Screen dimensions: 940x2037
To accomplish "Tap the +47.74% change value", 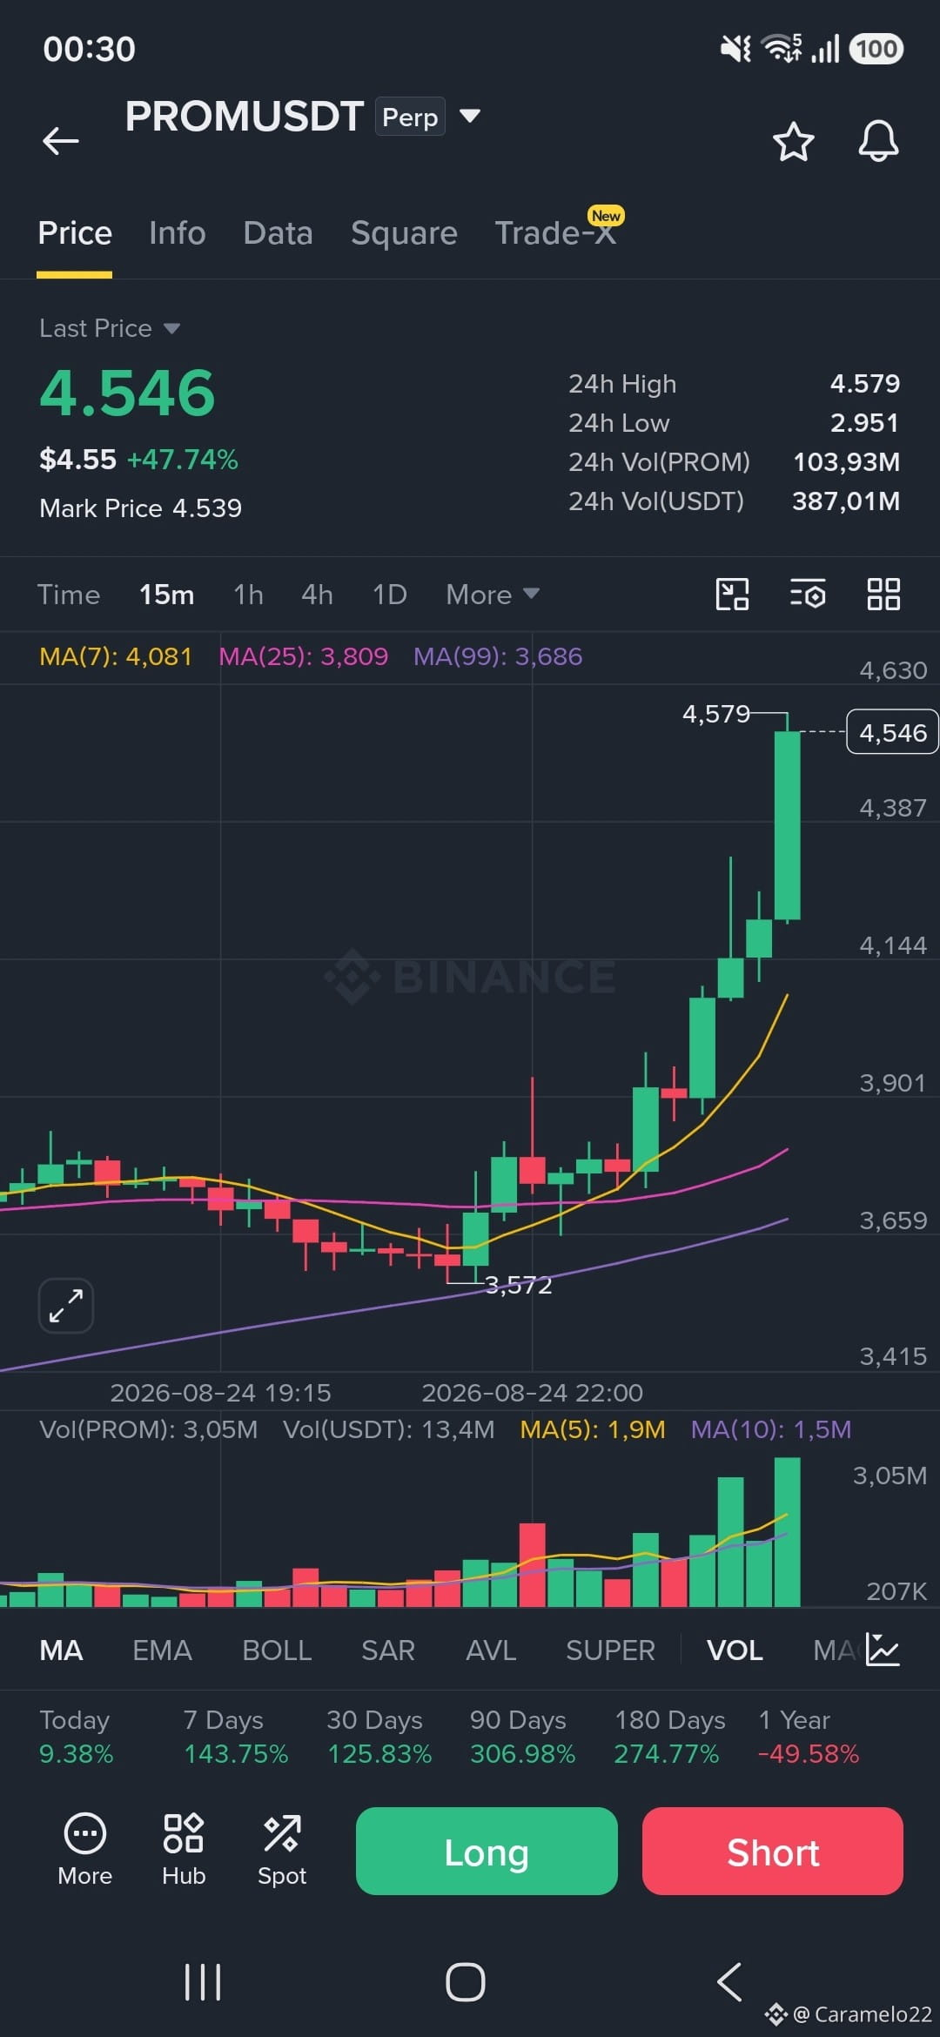I will pyautogui.click(x=183, y=460).
